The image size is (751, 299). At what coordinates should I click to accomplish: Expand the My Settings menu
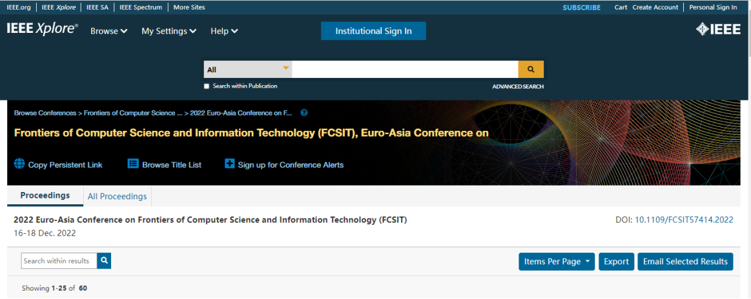(x=169, y=31)
